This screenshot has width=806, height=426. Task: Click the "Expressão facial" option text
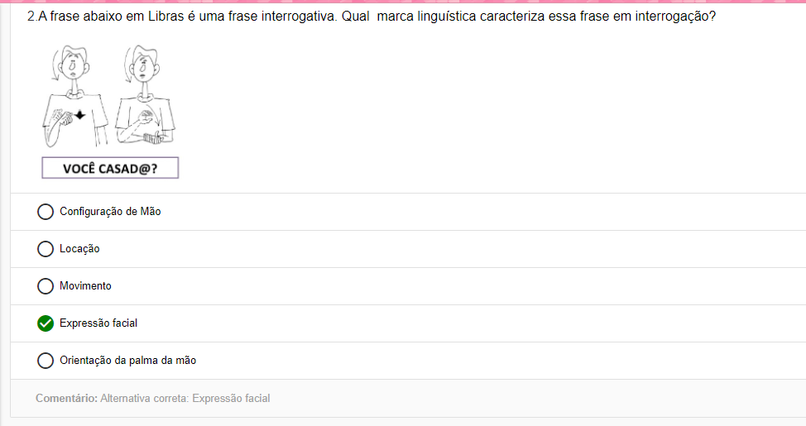tap(98, 323)
